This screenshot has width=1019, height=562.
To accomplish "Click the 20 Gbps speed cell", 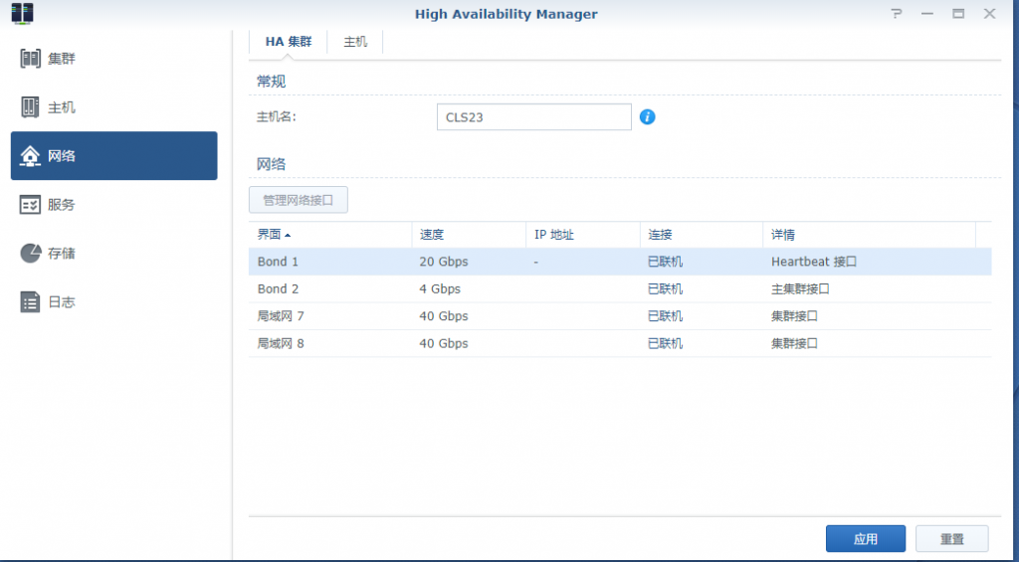I will pos(444,262).
